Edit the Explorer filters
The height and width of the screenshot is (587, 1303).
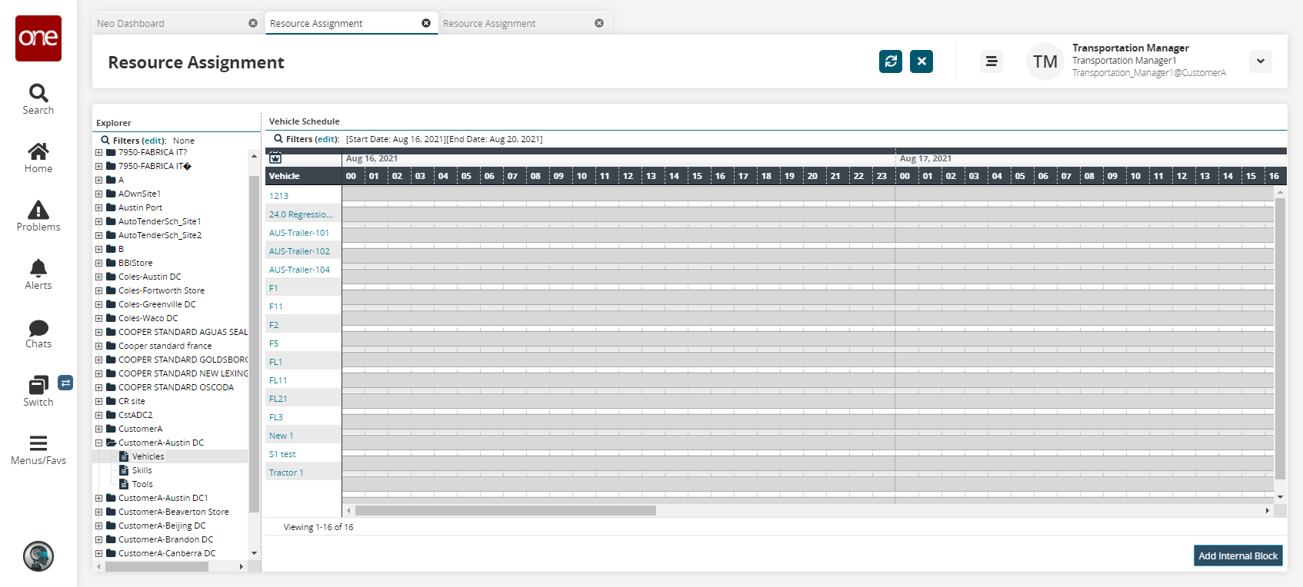(154, 141)
